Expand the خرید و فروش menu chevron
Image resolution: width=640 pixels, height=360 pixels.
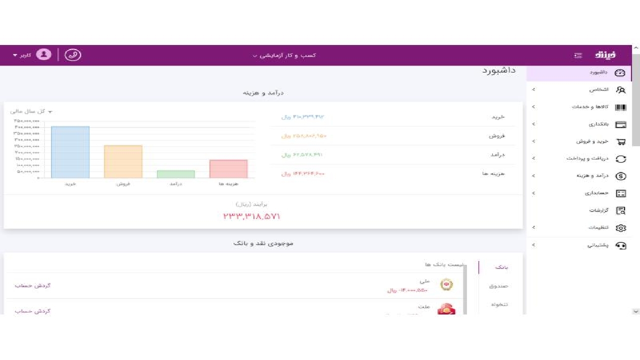533,141
